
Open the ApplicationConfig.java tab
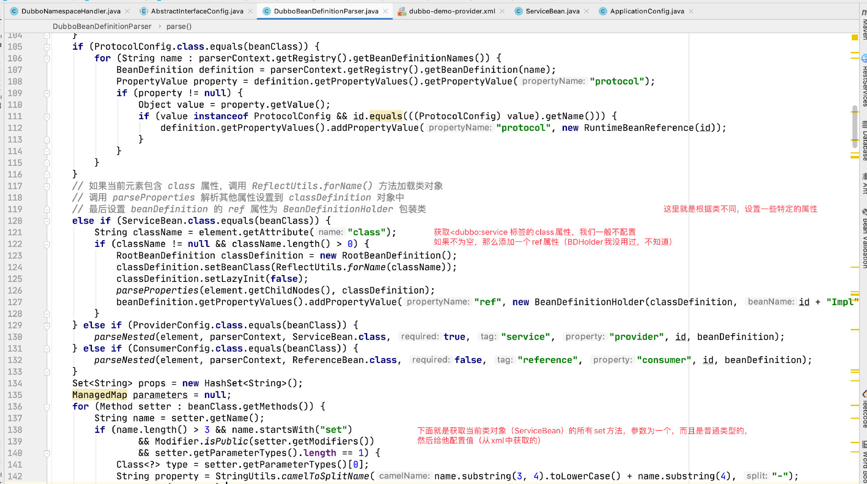(647, 11)
